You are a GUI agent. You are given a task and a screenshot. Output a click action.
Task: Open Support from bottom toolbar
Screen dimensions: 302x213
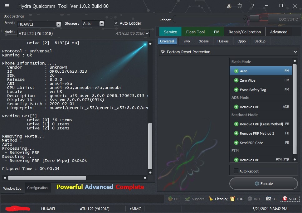coord(195,199)
